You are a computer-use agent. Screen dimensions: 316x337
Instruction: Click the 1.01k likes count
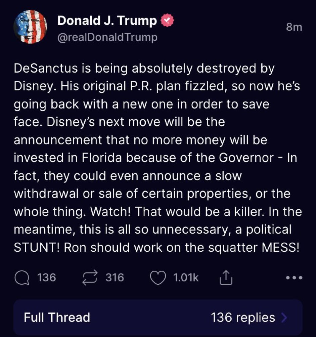point(186,278)
